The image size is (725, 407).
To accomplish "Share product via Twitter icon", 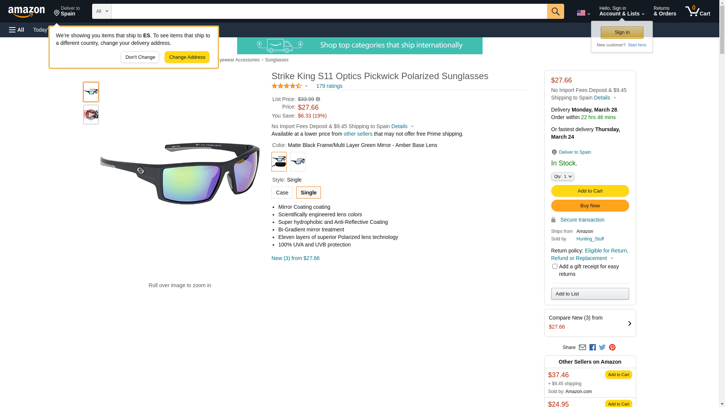I will (x=602, y=347).
